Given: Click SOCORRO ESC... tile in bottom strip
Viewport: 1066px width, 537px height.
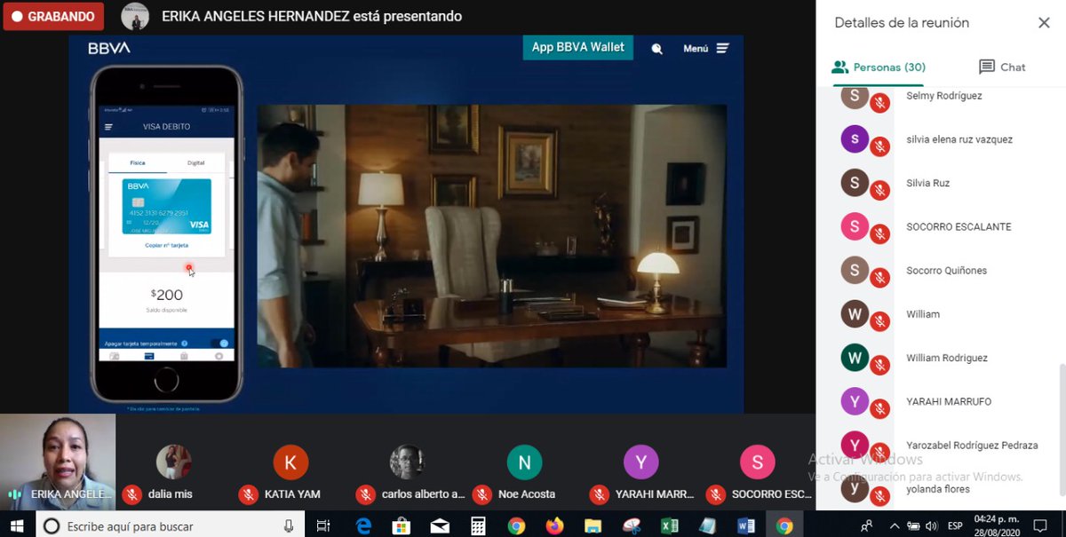Looking at the screenshot, I should 757,462.
